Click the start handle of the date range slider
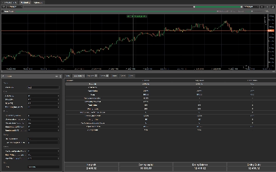The height and width of the screenshot is (172, 276). pos(194,7)
